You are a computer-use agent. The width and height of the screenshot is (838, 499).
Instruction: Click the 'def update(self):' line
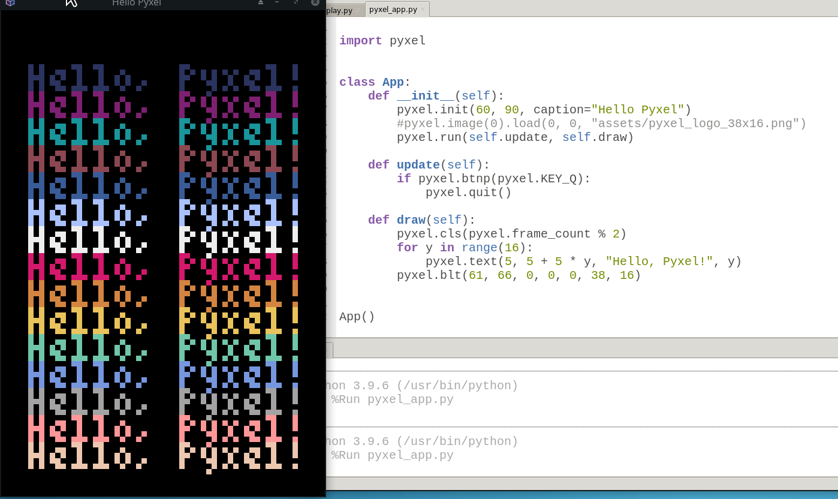pyautogui.click(x=429, y=165)
